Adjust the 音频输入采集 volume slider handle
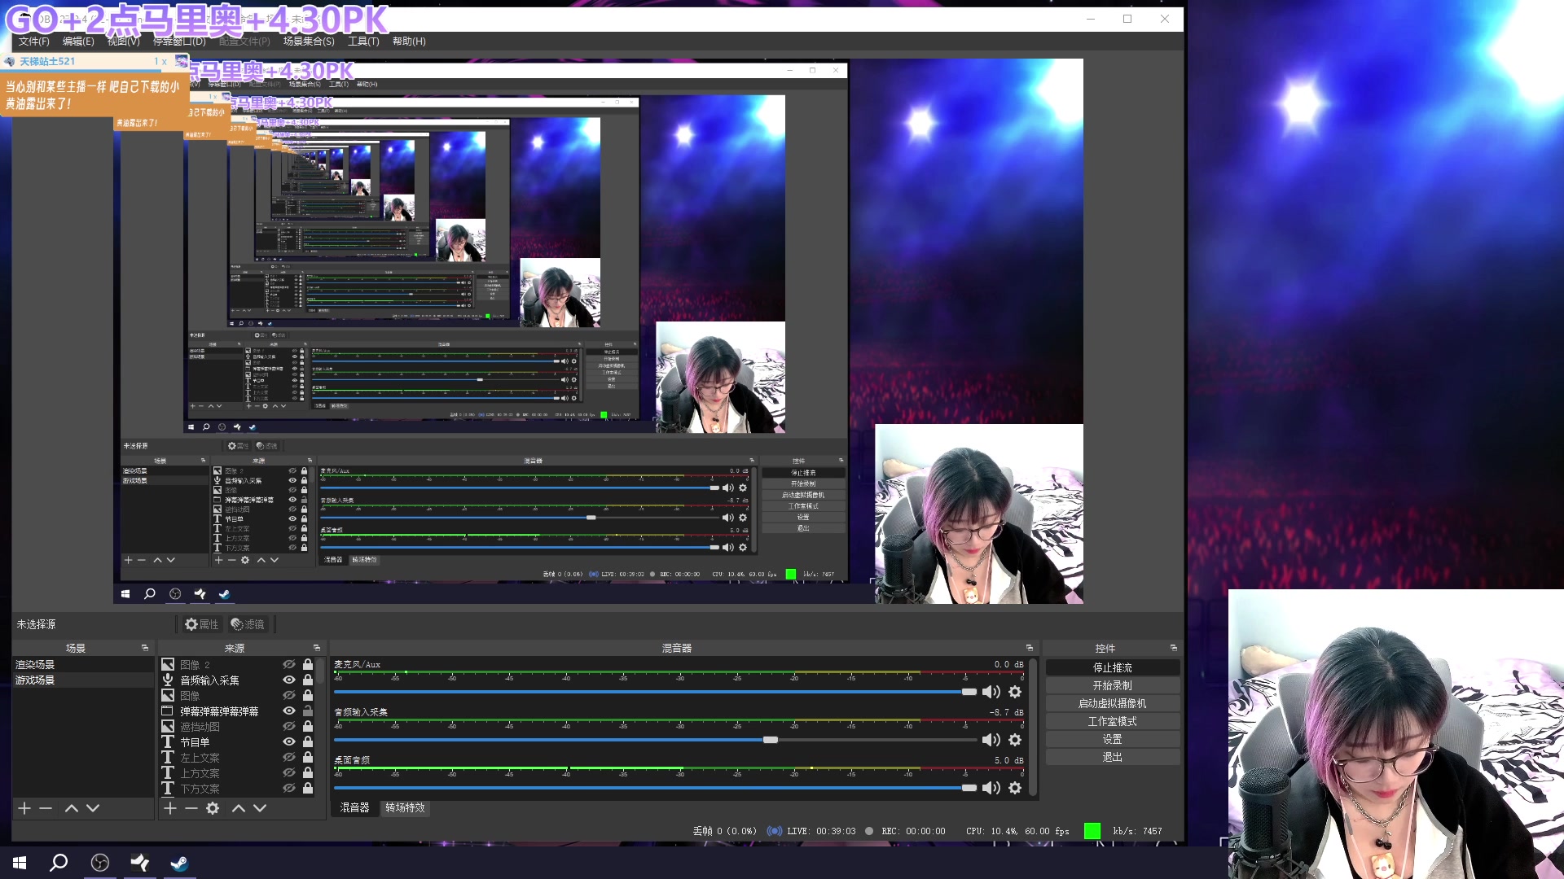The width and height of the screenshot is (1564, 879). pyautogui.click(x=770, y=740)
